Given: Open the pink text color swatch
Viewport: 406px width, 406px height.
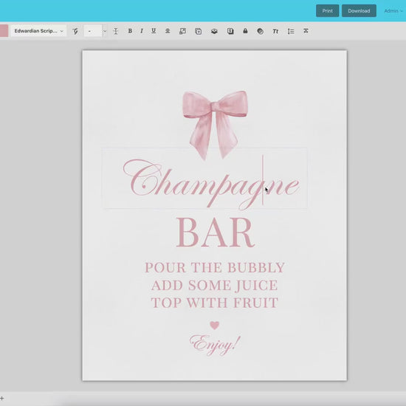Looking at the screenshot, I should click(4, 31).
